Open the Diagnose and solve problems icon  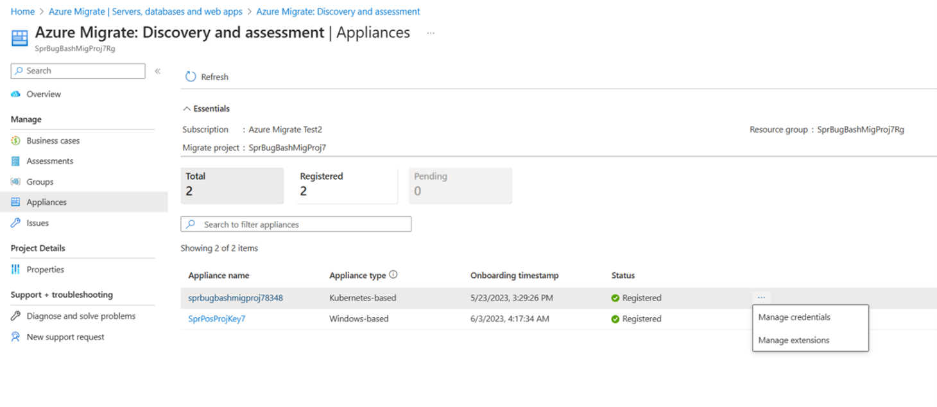pyautogui.click(x=16, y=316)
